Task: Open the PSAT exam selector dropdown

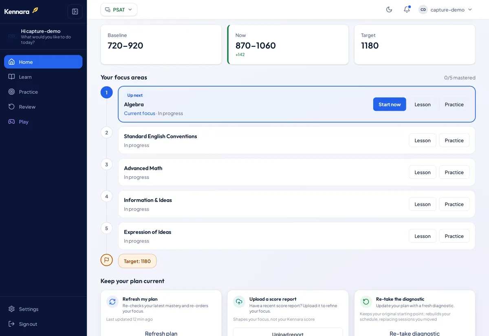Action: pos(119,9)
